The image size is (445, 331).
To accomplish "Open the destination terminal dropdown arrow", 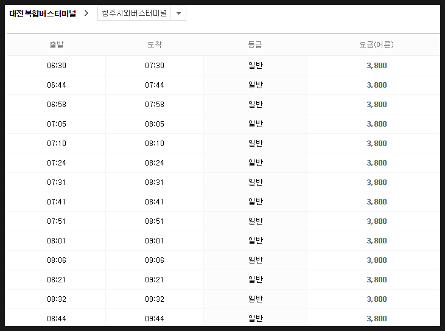I will pyautogui.click(x=178, y=13).
